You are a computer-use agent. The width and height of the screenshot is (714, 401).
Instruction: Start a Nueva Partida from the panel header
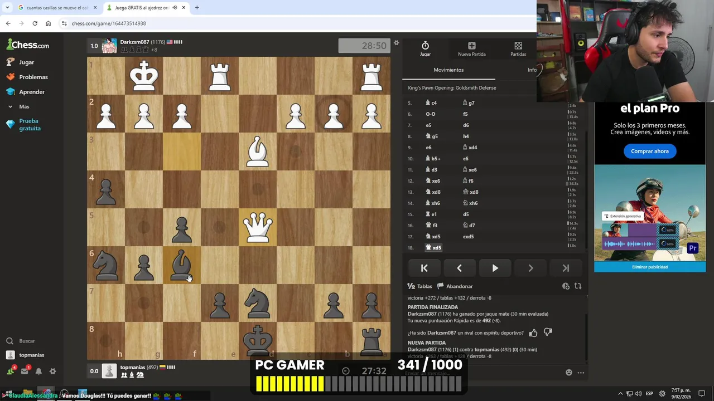click(x=471, y=49)
